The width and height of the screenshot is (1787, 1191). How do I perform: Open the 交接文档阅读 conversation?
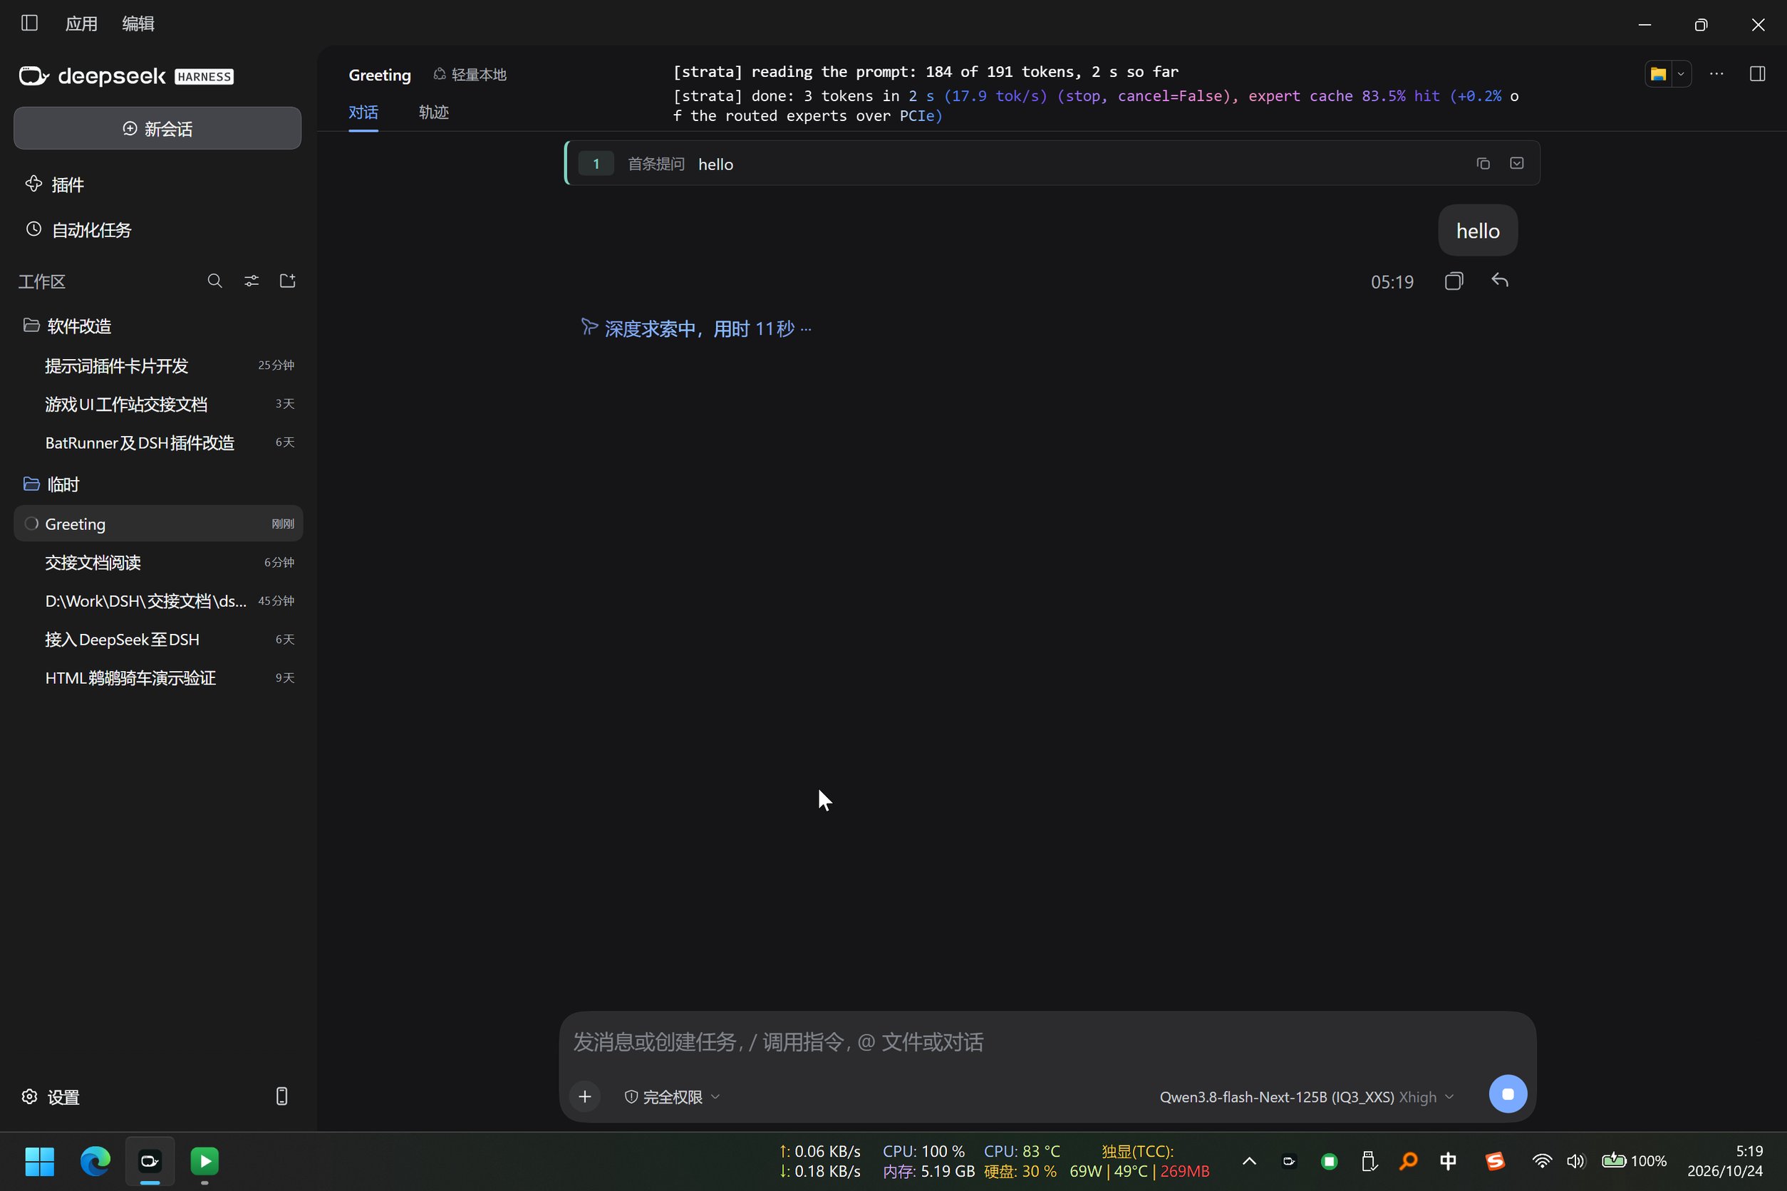click(x=158, y=563)
